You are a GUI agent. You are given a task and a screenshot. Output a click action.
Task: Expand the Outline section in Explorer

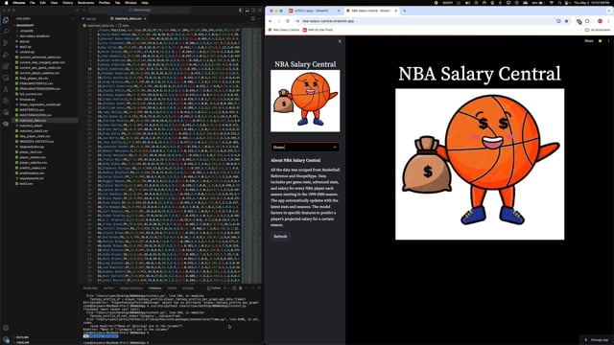click(x=22, y=337)
